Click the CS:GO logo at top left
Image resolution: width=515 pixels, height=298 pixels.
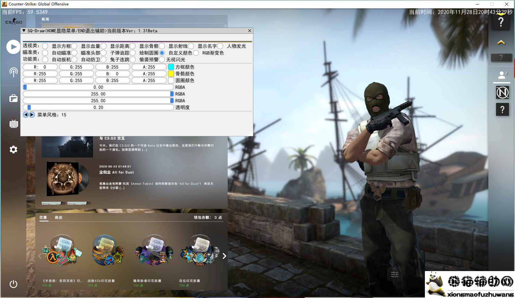tap(14, 22)
